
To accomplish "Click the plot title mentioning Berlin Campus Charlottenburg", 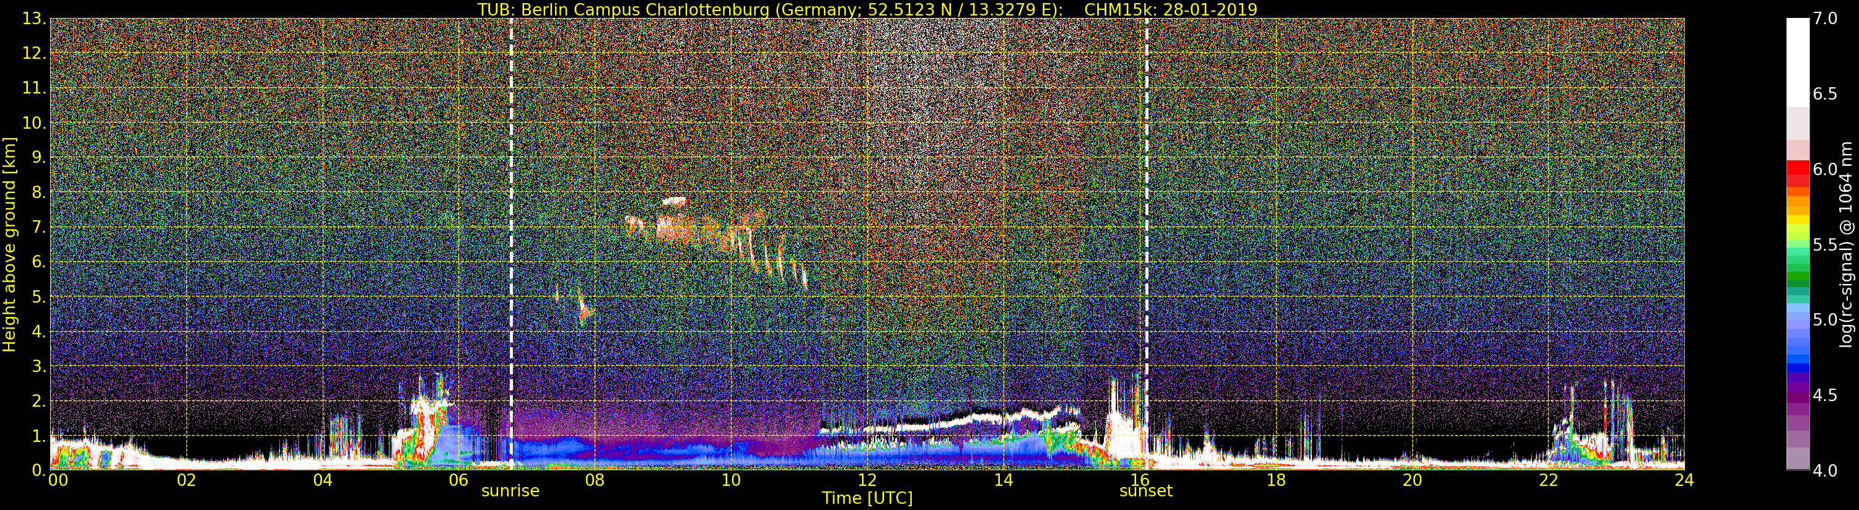I will [x=867, y=9].
